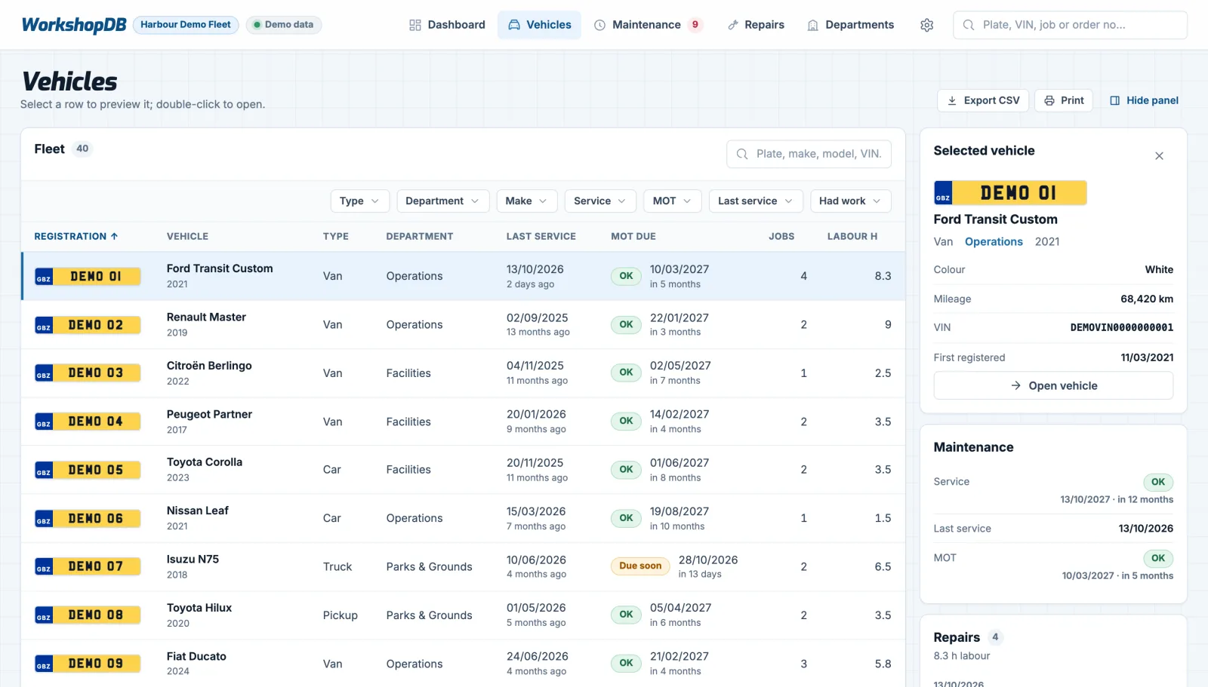Close the Selected vehicle panel
The width and height of the screenshot is (1208, 687).
click(1159, 155)
